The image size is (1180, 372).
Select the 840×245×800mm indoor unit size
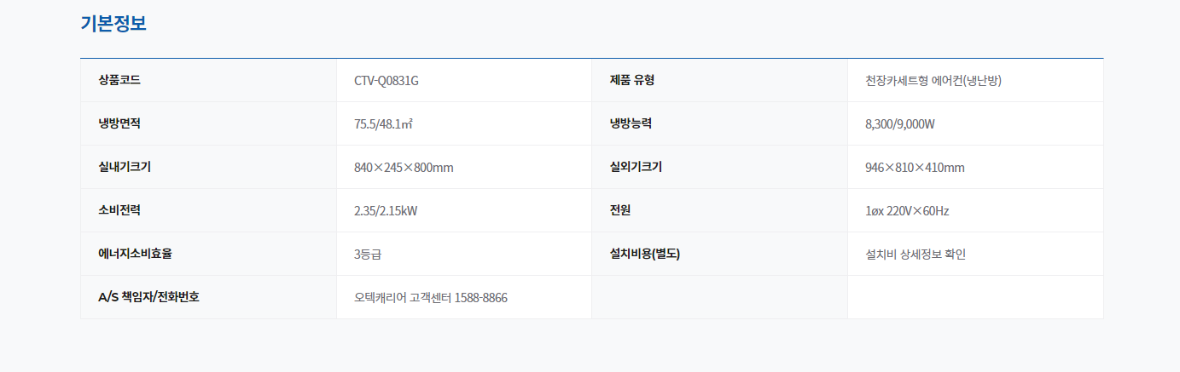(404, 168)
